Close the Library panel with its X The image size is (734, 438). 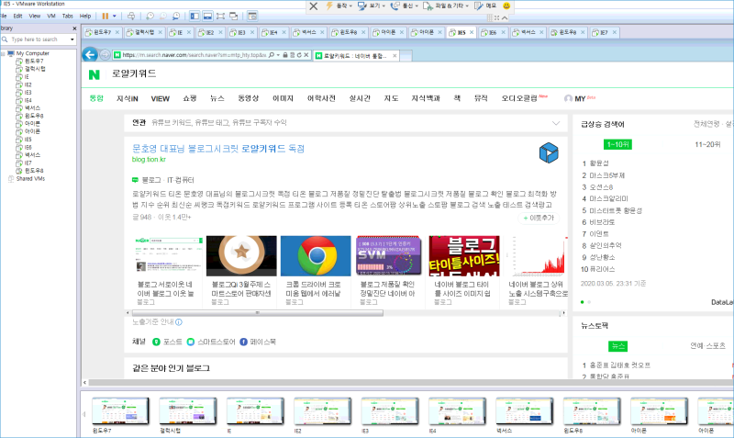click(x=74, y=28)
